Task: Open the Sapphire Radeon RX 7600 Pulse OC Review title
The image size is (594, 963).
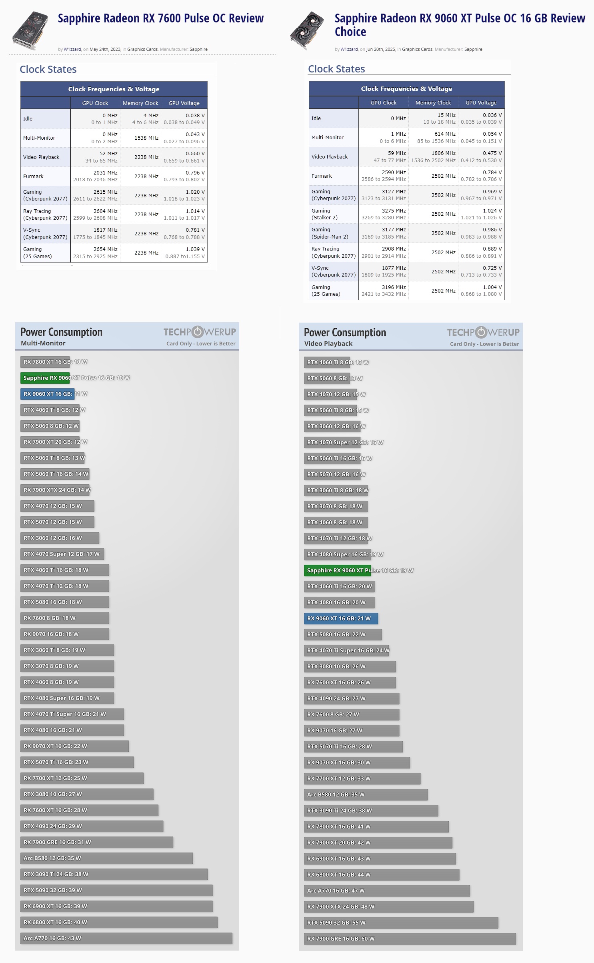Action: click(x=161, y=18)
